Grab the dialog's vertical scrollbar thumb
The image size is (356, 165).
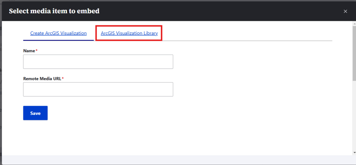click(x=354, y=52)
